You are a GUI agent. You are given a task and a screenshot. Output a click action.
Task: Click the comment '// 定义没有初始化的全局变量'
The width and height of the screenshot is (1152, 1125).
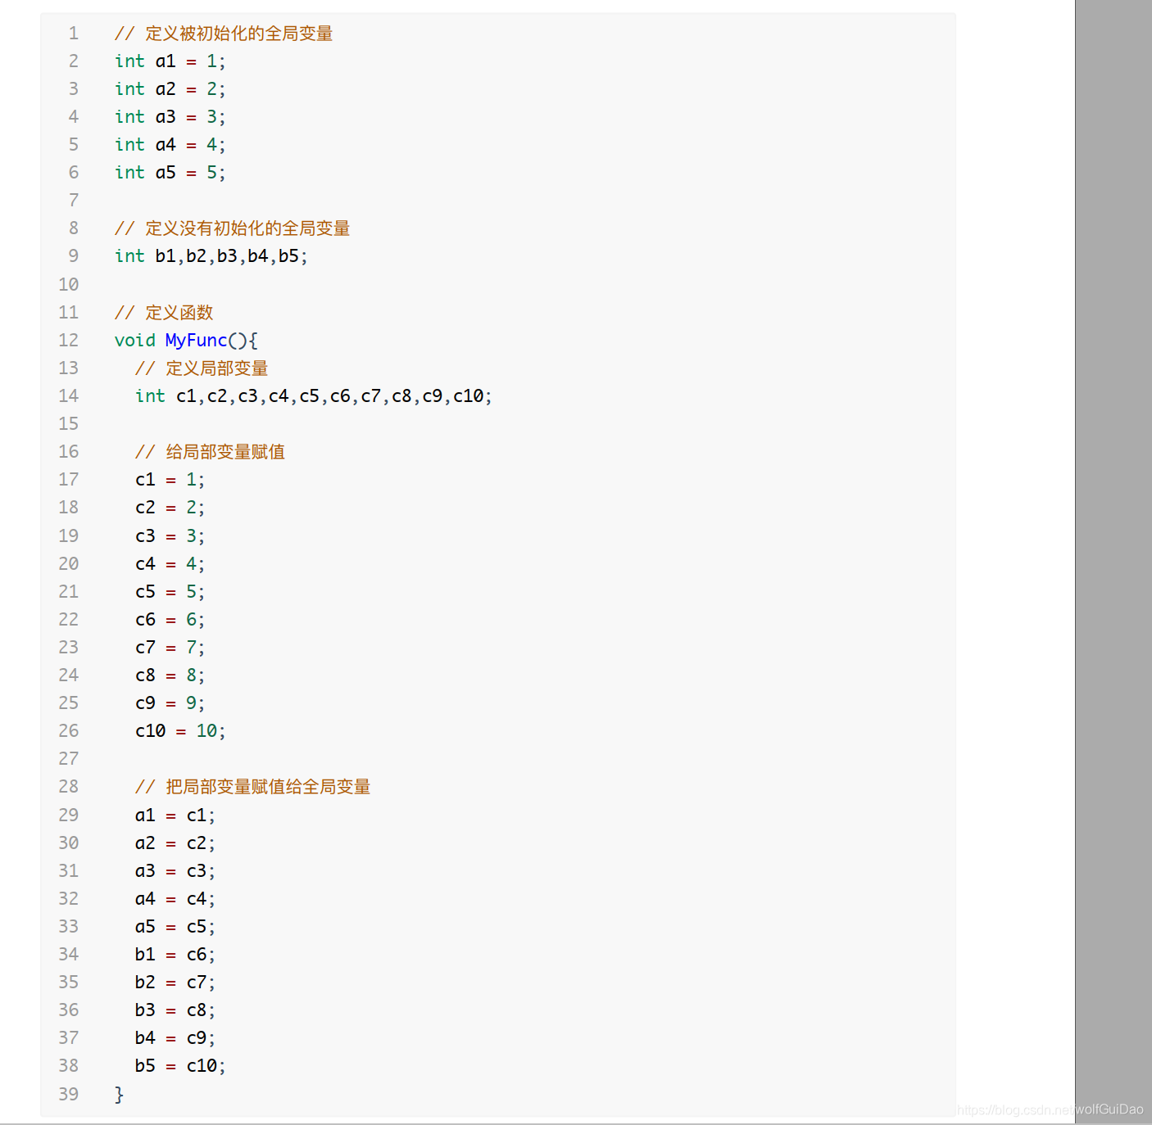pos(233,228)
